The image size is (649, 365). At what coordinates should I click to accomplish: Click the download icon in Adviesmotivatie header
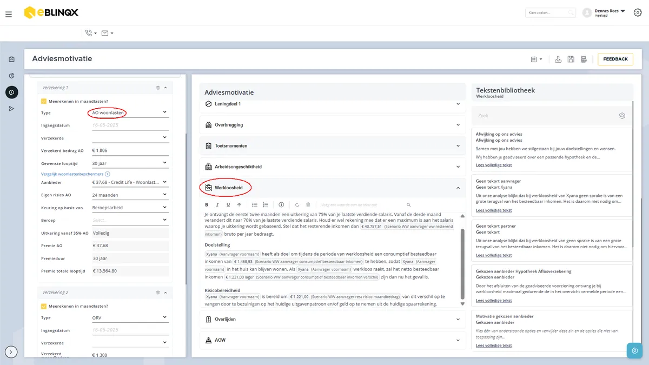(558, 59)
